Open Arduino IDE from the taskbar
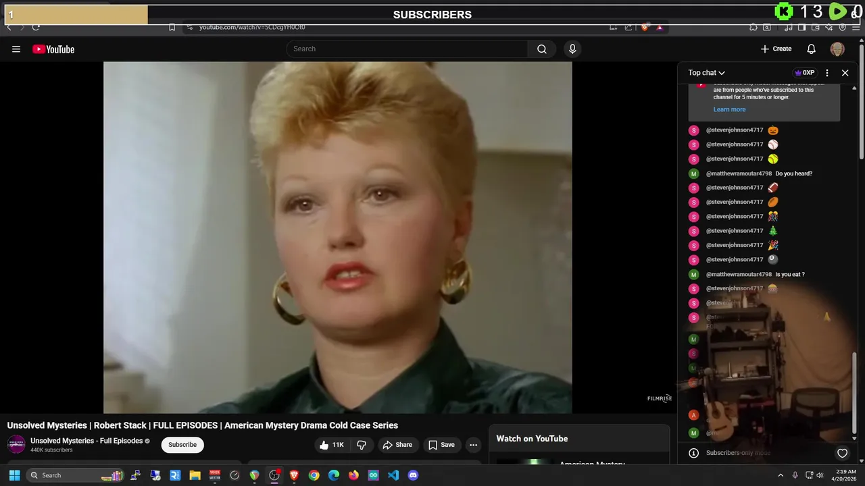 pos(373,475)
